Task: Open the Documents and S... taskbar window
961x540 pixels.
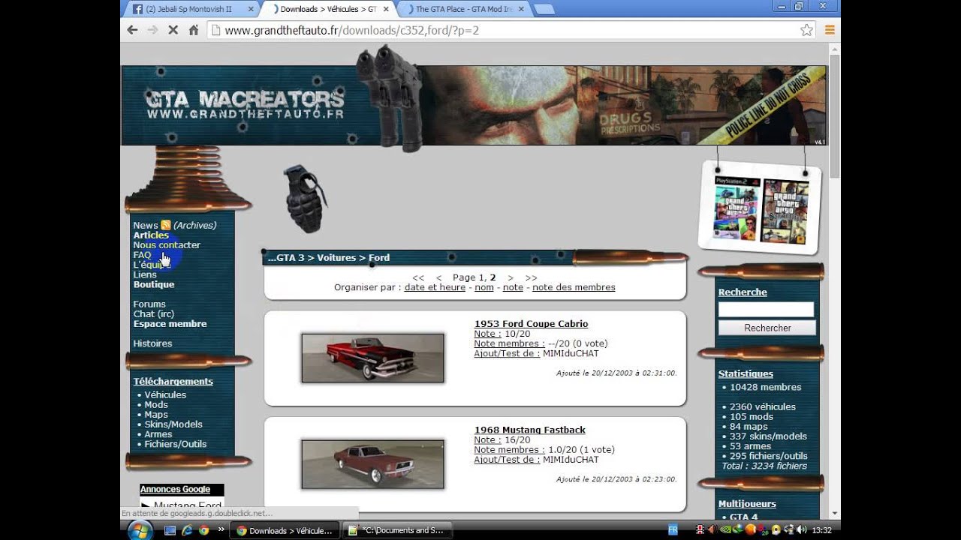Action: click(399, 530)
